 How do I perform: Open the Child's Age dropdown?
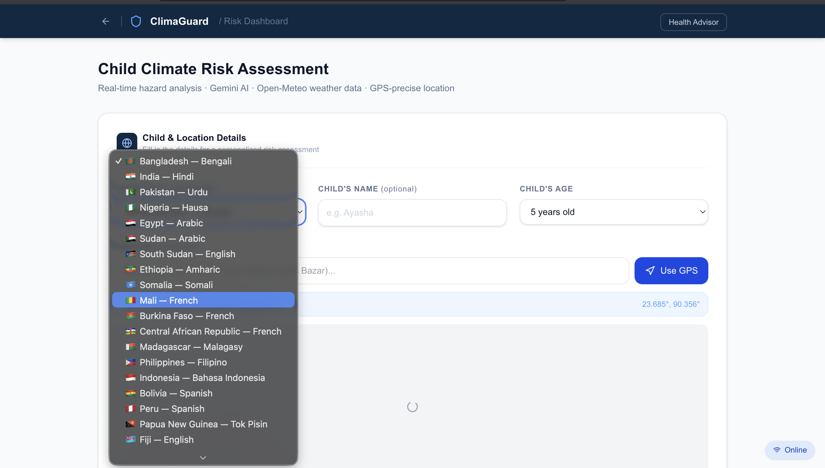click(x=614, y=212)
